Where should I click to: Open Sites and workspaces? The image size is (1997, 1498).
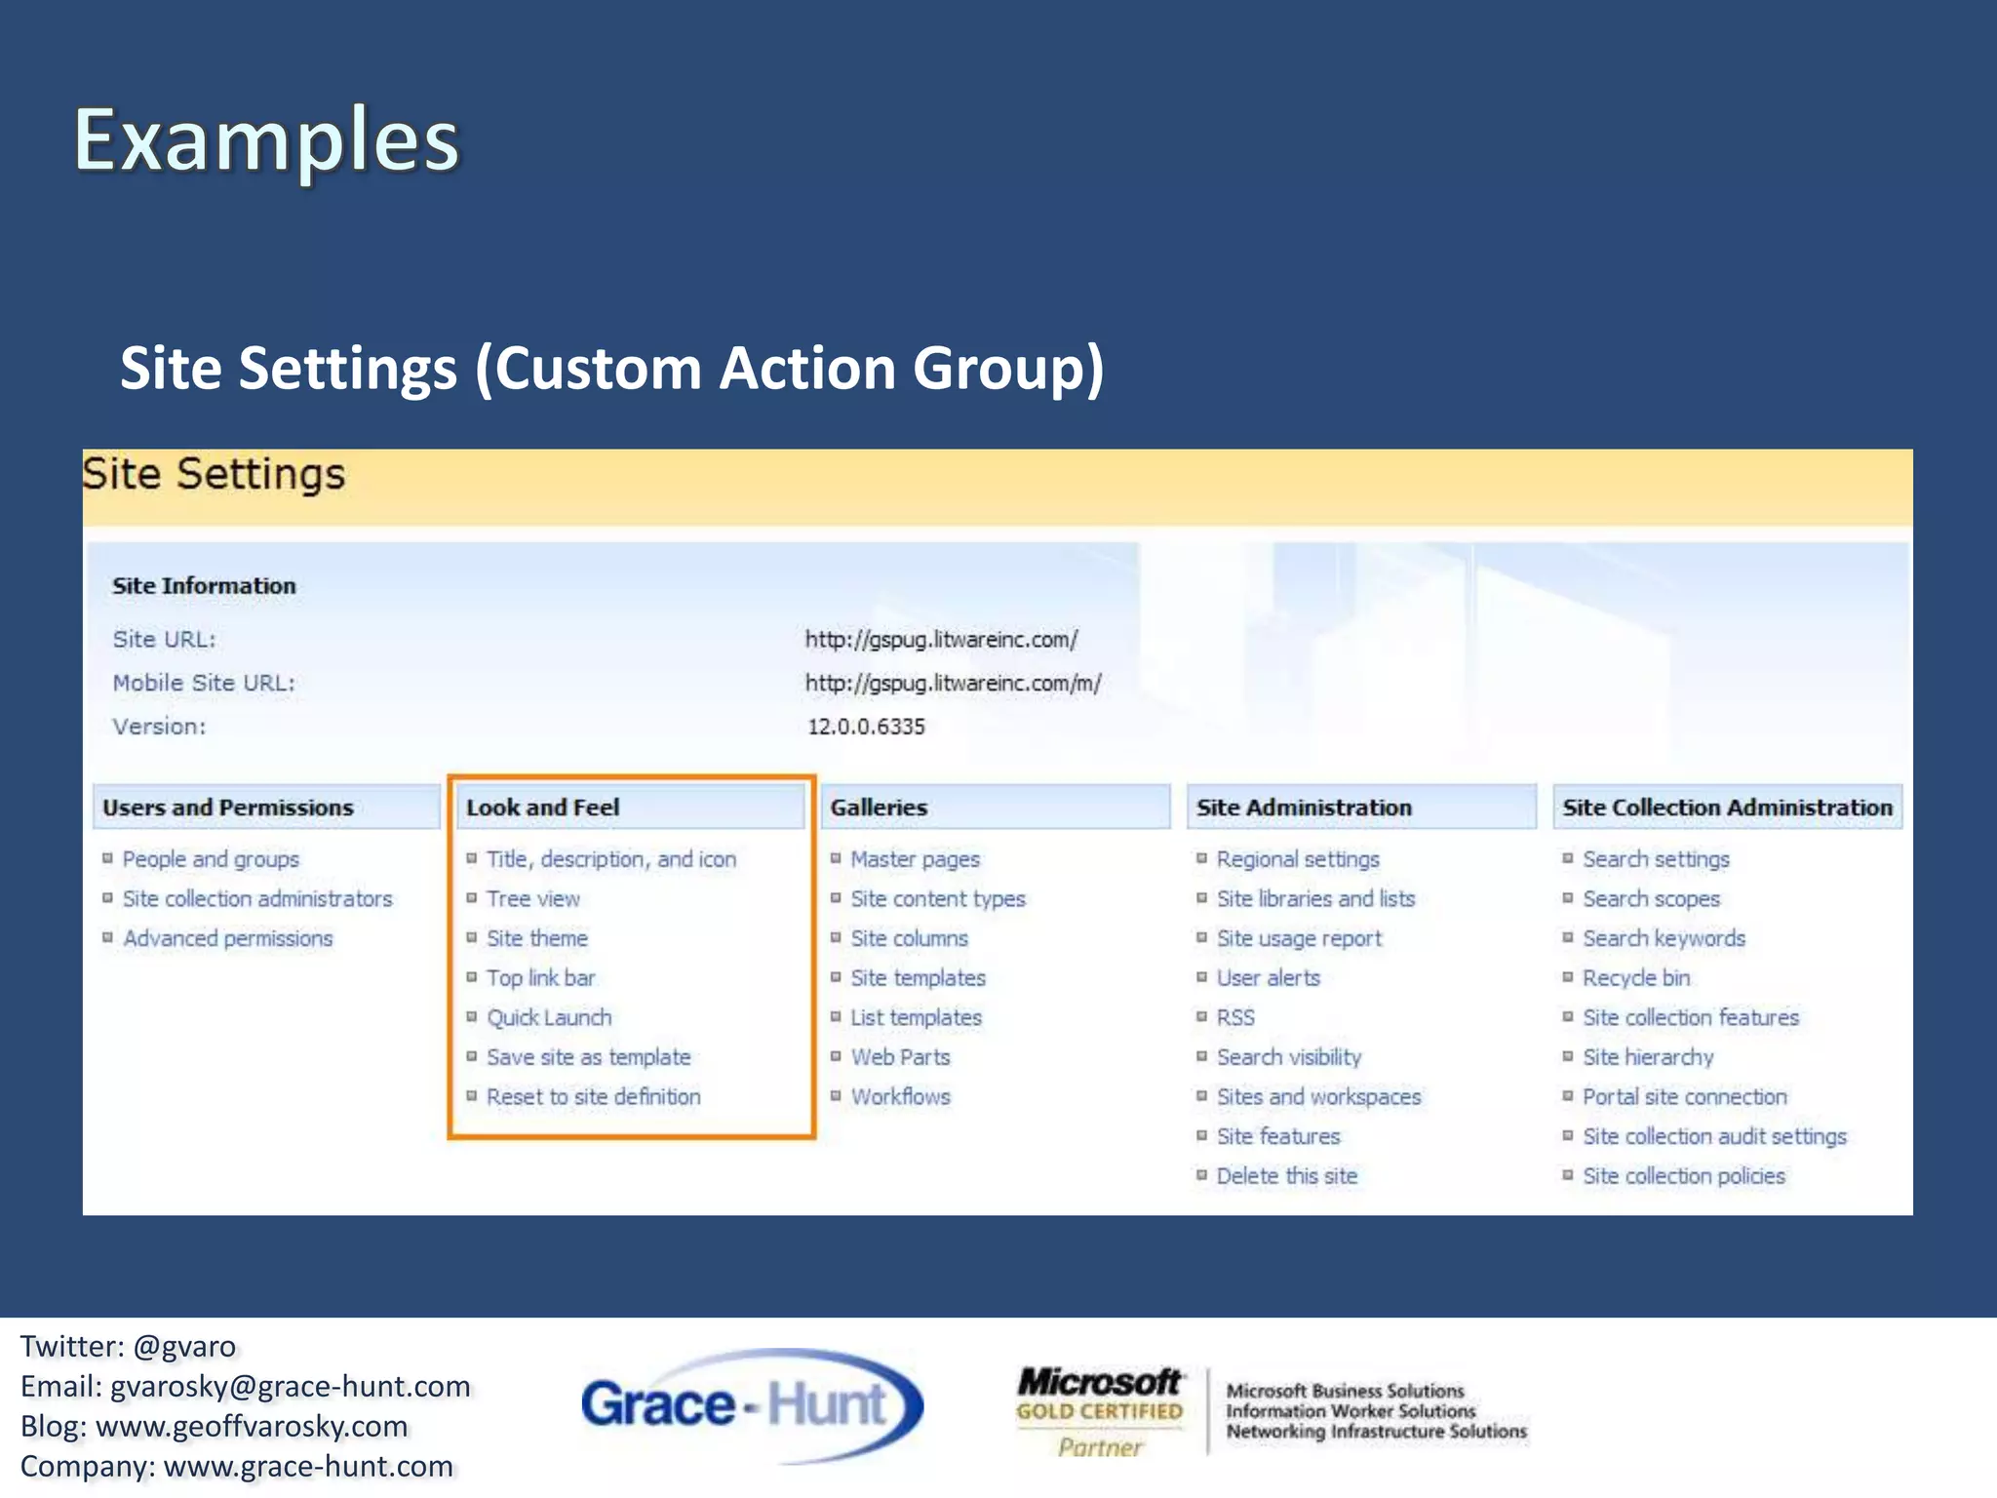(1318, 1096)
